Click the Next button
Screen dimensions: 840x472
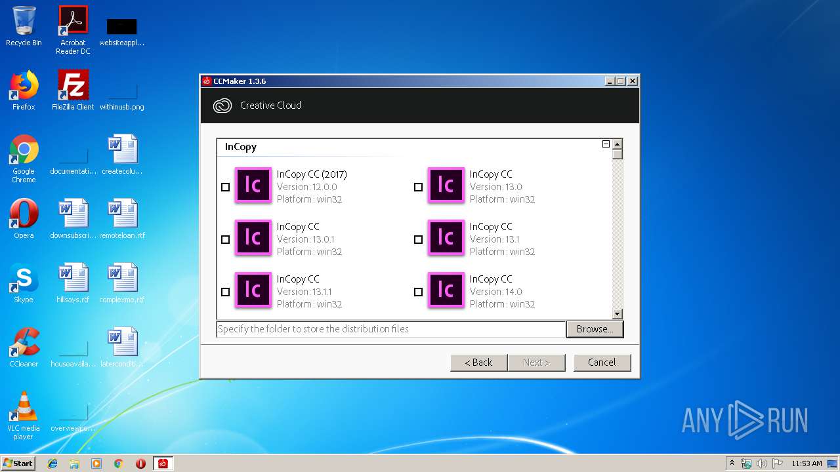click(536, 363)
